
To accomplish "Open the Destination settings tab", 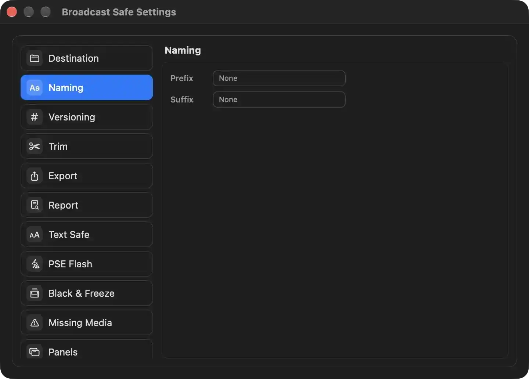I will 87,58.
